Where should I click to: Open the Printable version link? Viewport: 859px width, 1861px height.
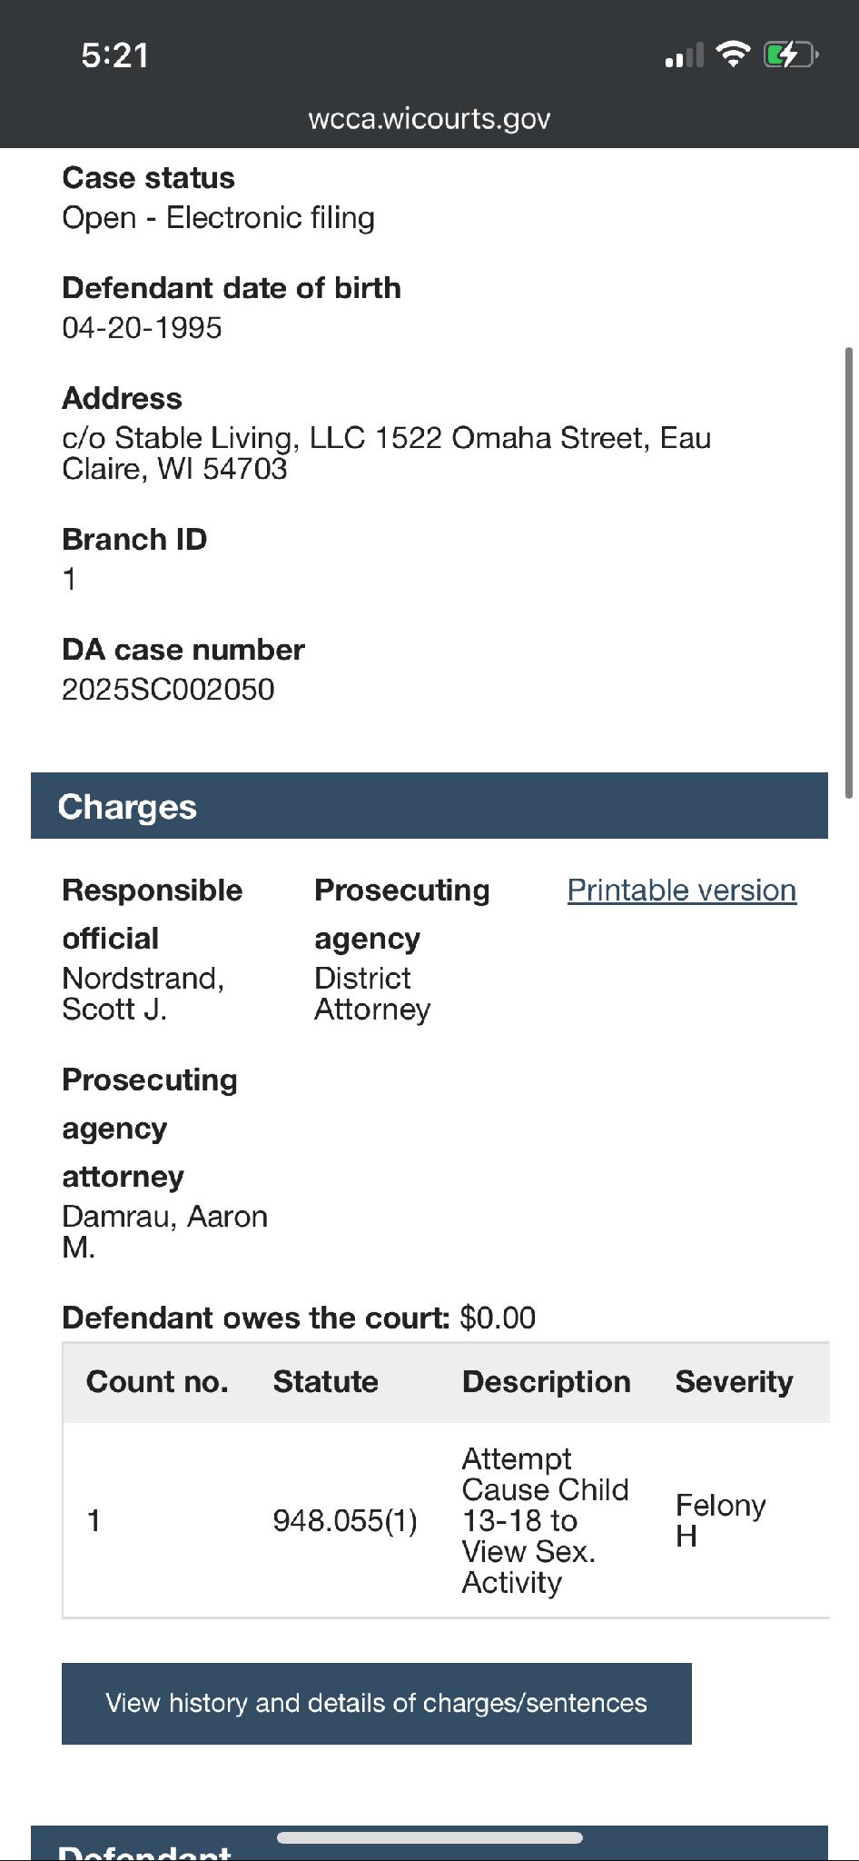pos(681,891)
